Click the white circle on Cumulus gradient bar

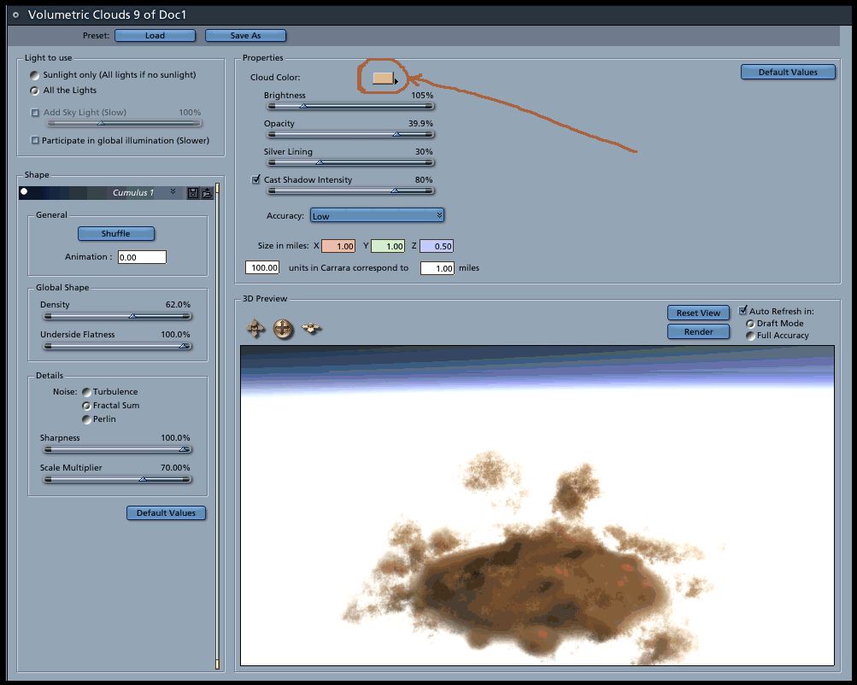point(24,191)
